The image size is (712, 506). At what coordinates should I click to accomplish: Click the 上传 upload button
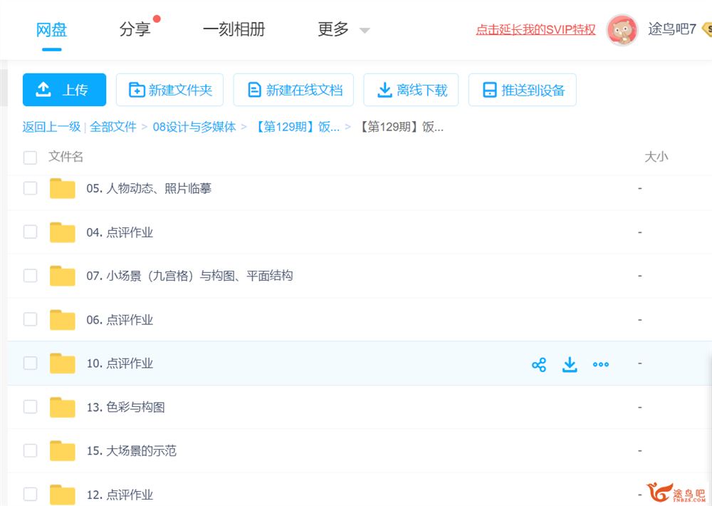64,90
